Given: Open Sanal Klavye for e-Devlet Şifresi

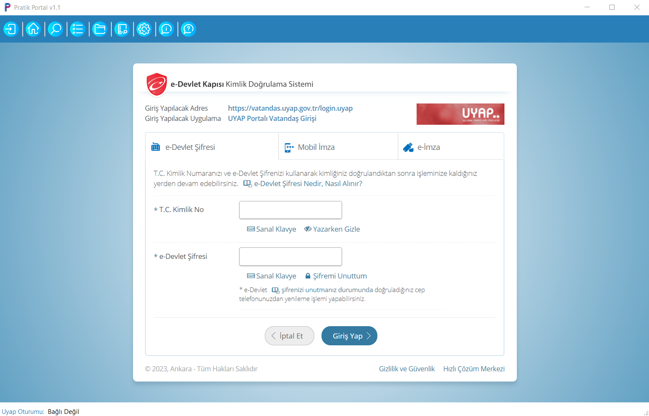Looking at the screenshot, I should point(272,276).
